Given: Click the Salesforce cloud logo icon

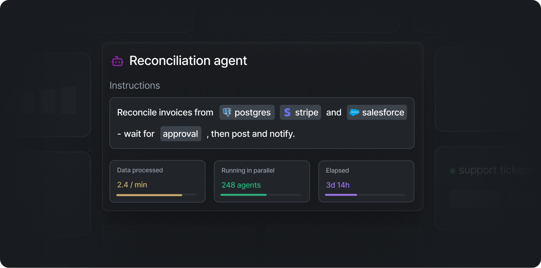Looking at the screenshot, I should tap(354, 112).
